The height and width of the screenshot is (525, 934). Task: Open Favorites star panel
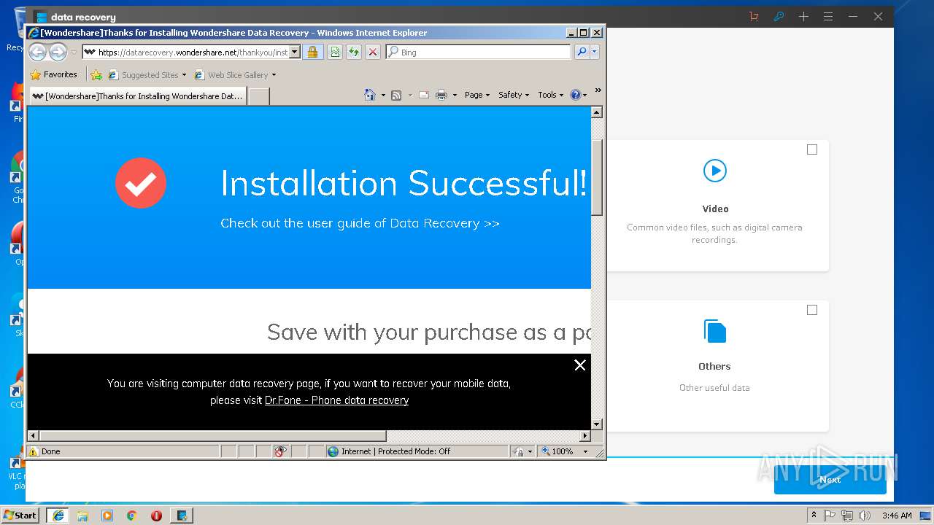pyautogui.click(x=53, y=74)
